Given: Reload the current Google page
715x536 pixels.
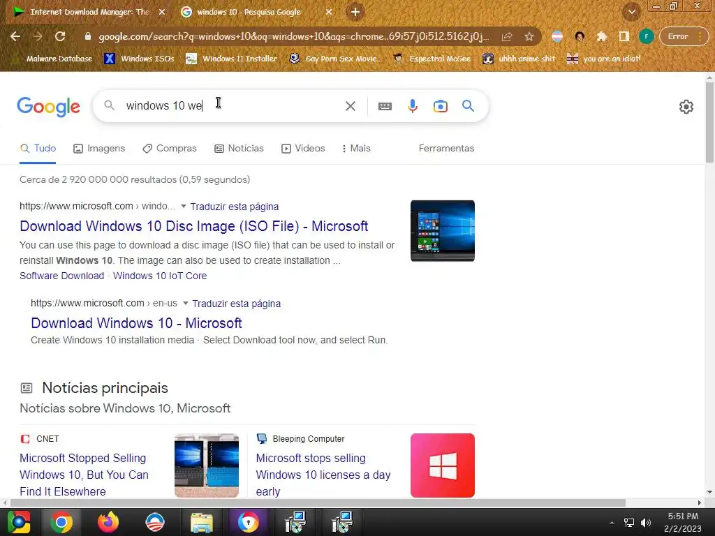Looking at the screenshot, I should (x=60, y=36).
